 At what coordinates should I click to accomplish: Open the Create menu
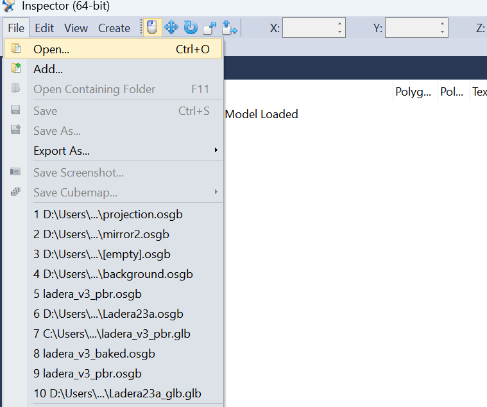(x=114, y=28)
